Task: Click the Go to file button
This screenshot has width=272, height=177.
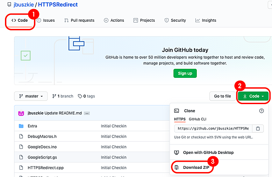Action: tap(223, 96)
